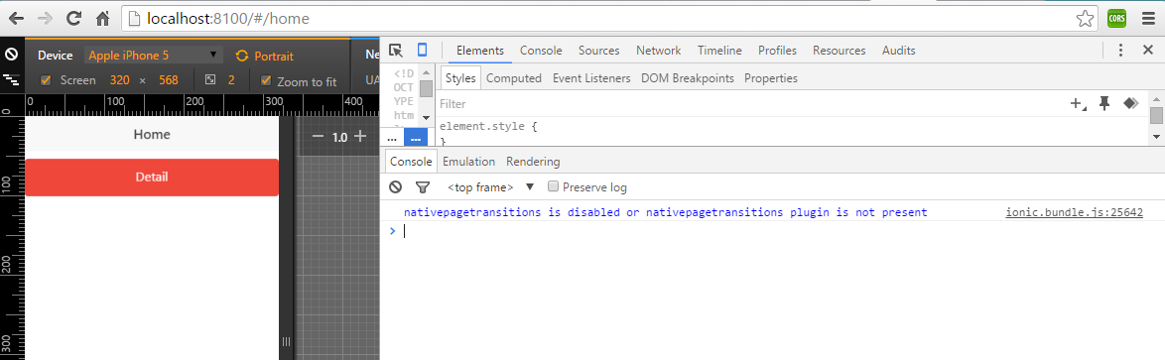Expand the top frame context dropdown
Image resolution: width=1165 pixels, height=360 pixels.
[490, 187]
